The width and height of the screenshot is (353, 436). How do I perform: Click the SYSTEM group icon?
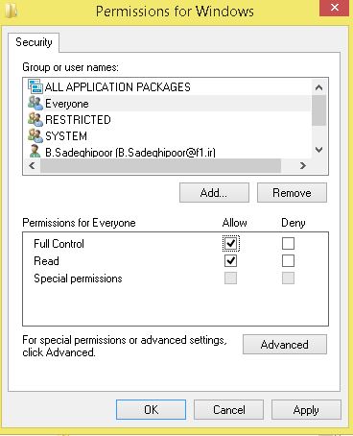coord(35,135)
